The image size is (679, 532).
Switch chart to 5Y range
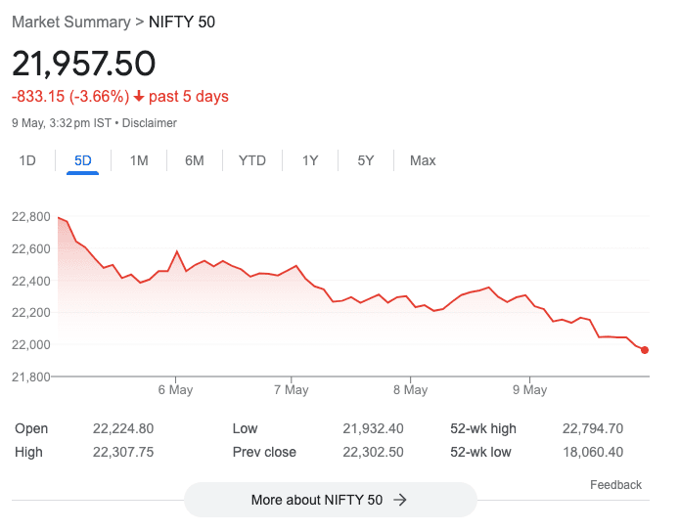click(x=366, y=160)
